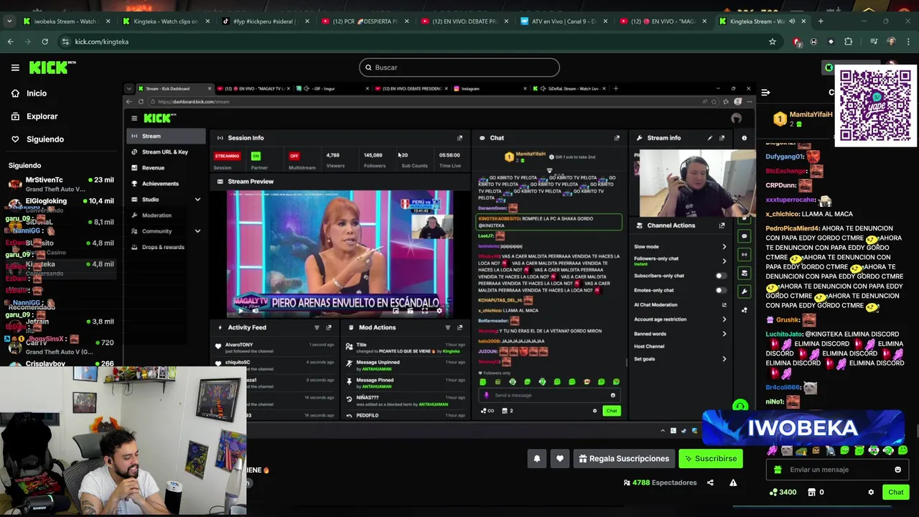
Task: Pick the last green emote in the quick row
Action: 902,451
